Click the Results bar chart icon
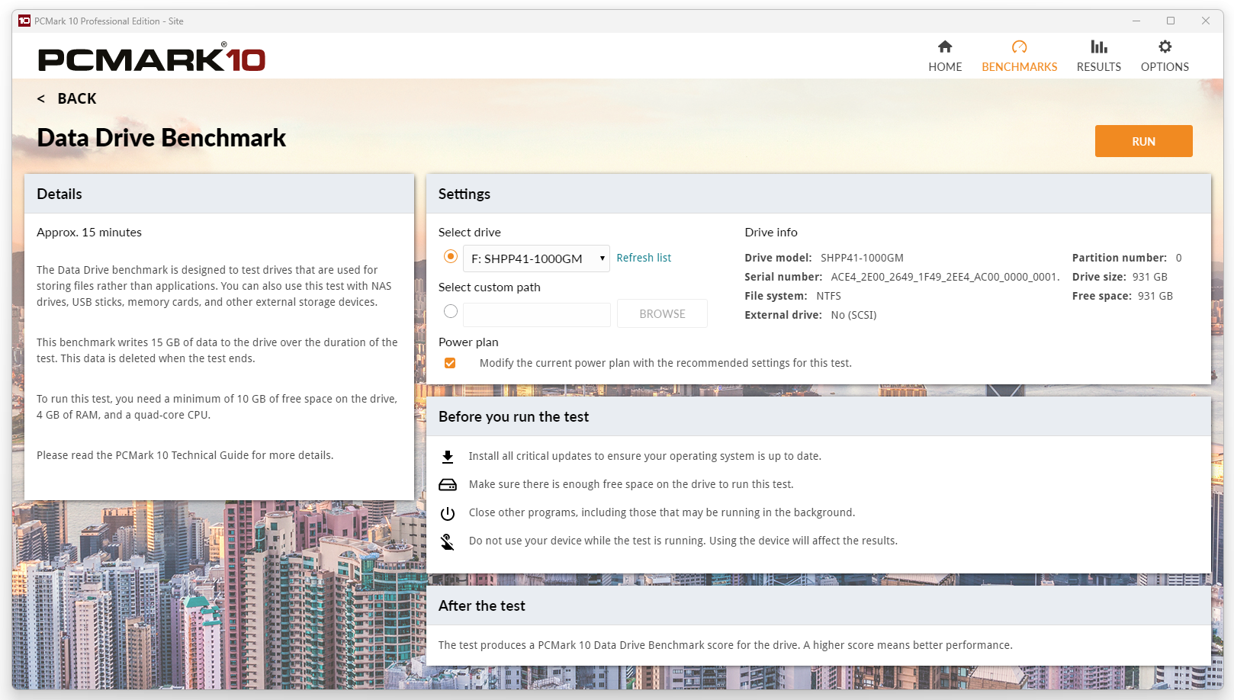The width and height of the screenshot is (1234, 700). pyautogui.click(x=1099, y=47)
